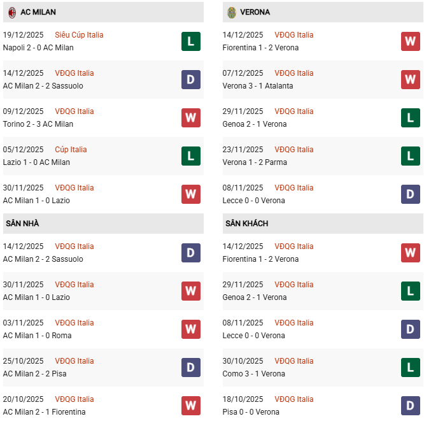
Task: Click the VĐQG Italia link dated 25/10/2025
Action: pyautogui.click(x=74, y=361)
